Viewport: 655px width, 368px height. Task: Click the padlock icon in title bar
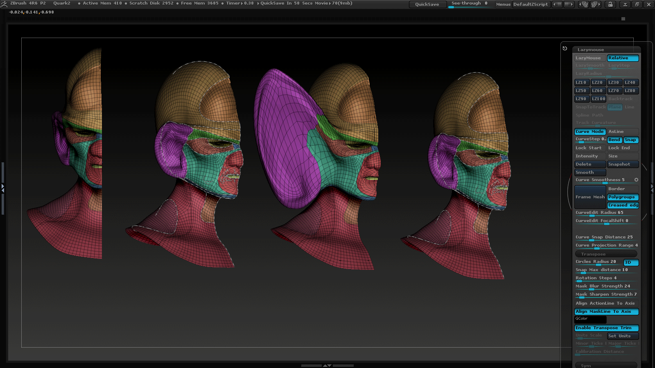(x=610, y=4)
